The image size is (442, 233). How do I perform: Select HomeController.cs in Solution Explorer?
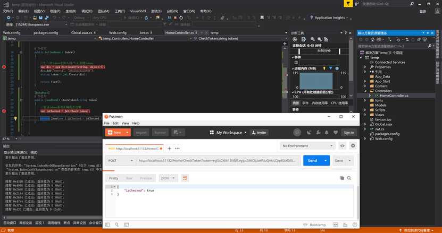click(394, 96)
